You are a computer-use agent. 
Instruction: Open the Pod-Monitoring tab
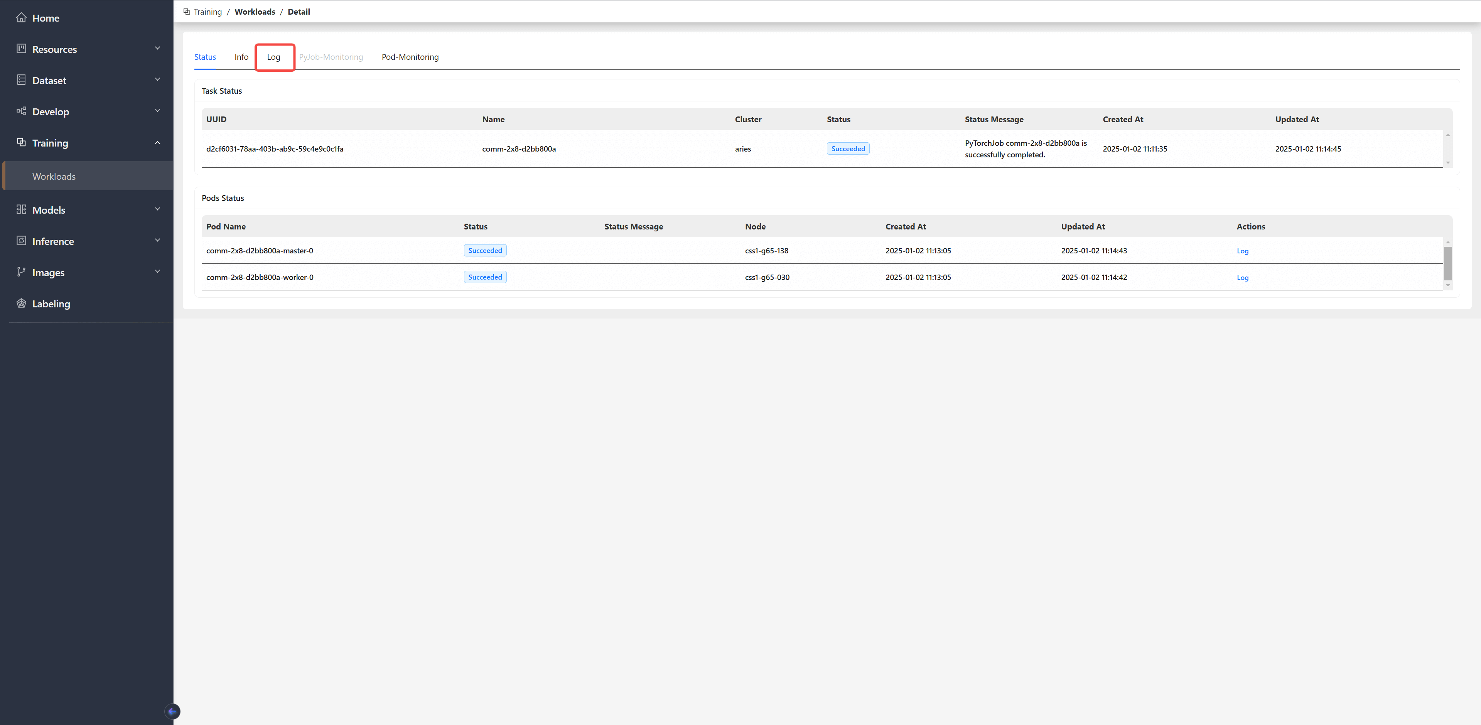pos(410,57)
